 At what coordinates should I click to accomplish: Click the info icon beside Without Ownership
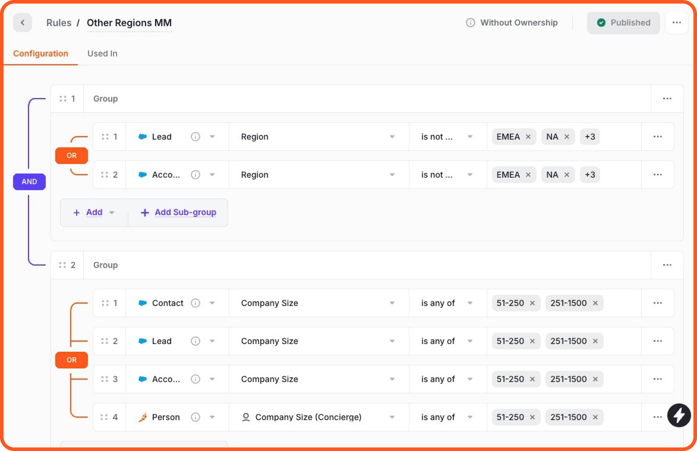(x=470, y=23)
